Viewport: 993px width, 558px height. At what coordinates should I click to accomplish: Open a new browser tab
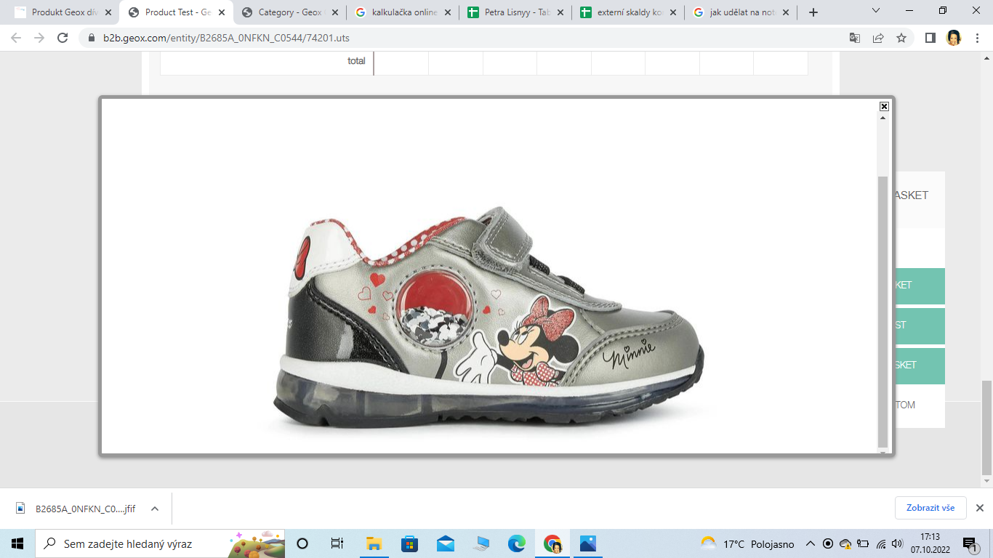point(813,12)
